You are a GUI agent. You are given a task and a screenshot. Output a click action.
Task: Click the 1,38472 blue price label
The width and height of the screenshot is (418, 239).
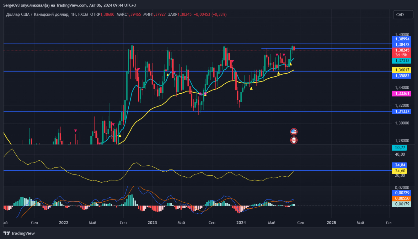[401, 44]
